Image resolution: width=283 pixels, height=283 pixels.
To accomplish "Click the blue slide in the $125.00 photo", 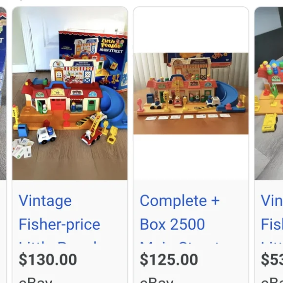I will tap(229, 96).
